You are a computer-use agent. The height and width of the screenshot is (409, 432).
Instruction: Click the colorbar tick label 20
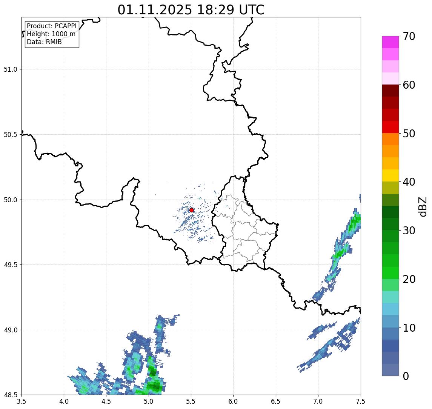[x=409, y=279]
